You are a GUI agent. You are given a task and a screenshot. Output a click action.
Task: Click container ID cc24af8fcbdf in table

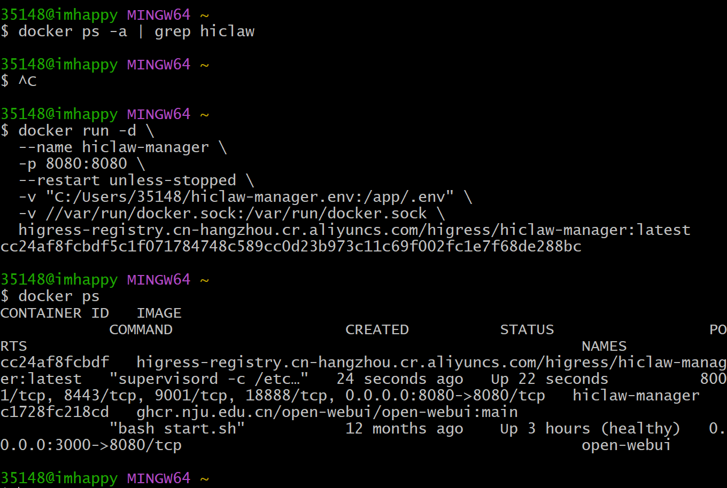[55, 363]
